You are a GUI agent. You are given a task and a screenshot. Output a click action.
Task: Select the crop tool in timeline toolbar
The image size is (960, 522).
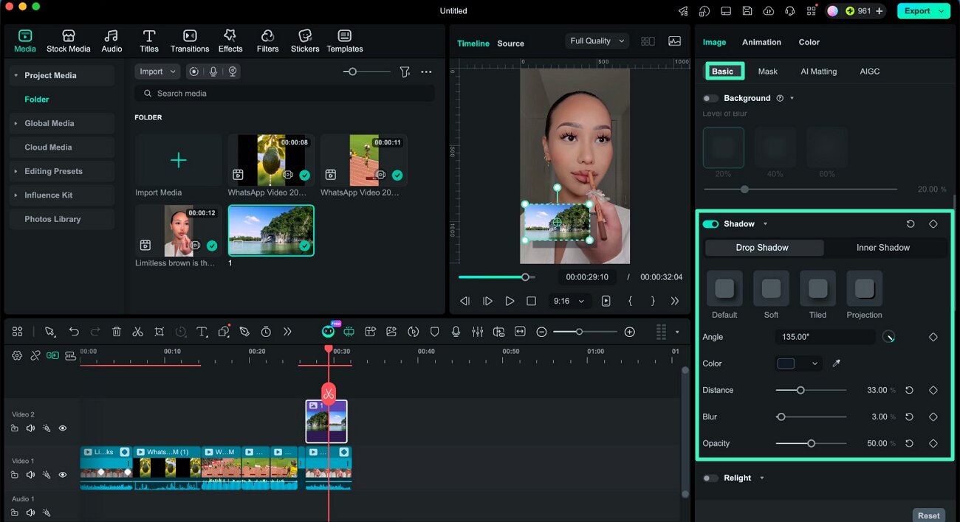pyautogui.click(x=159, y=332)
